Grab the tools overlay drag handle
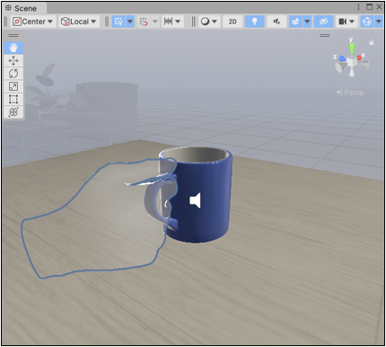 click(13, 36)
